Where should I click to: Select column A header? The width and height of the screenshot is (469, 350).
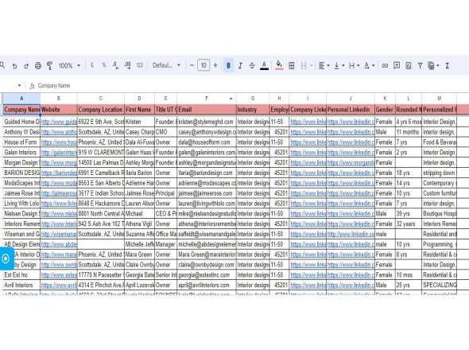click(21, 99)
